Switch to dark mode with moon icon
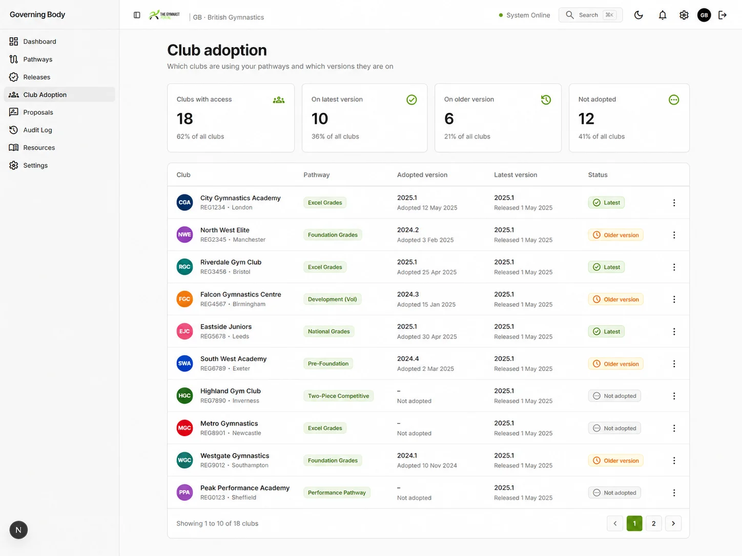Image resolution: width=742 pixels, height=556 pixels. 638,15
